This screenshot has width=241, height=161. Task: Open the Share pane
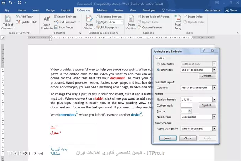click(231, 10)
